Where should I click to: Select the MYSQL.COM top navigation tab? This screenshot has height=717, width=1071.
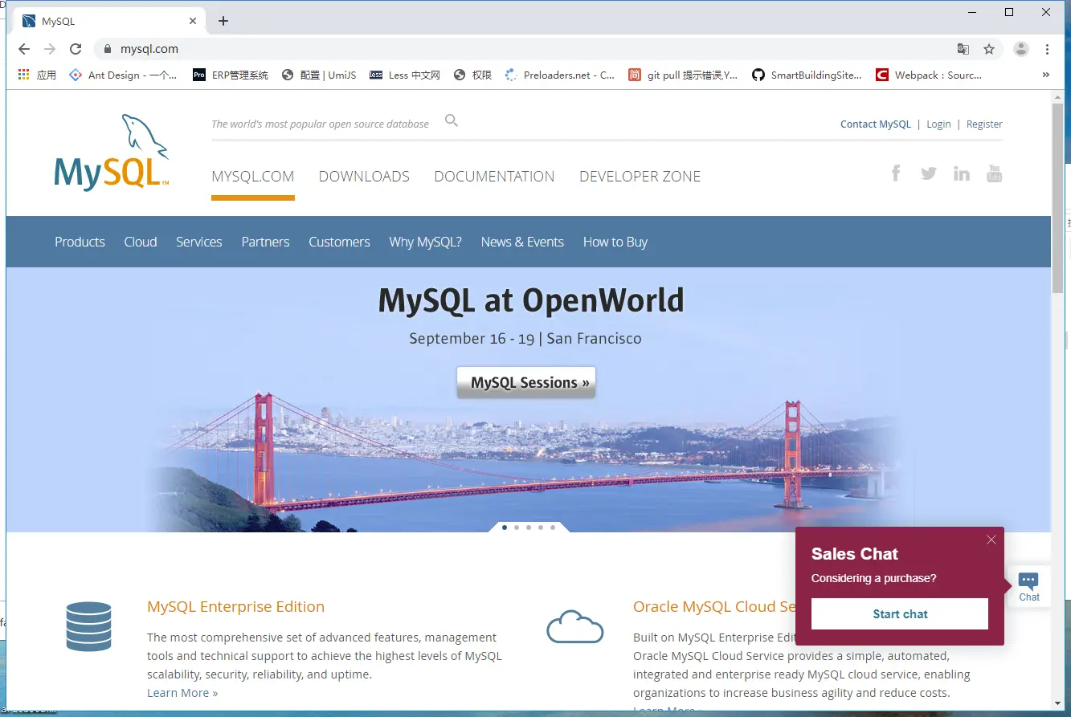click(253, 177)
